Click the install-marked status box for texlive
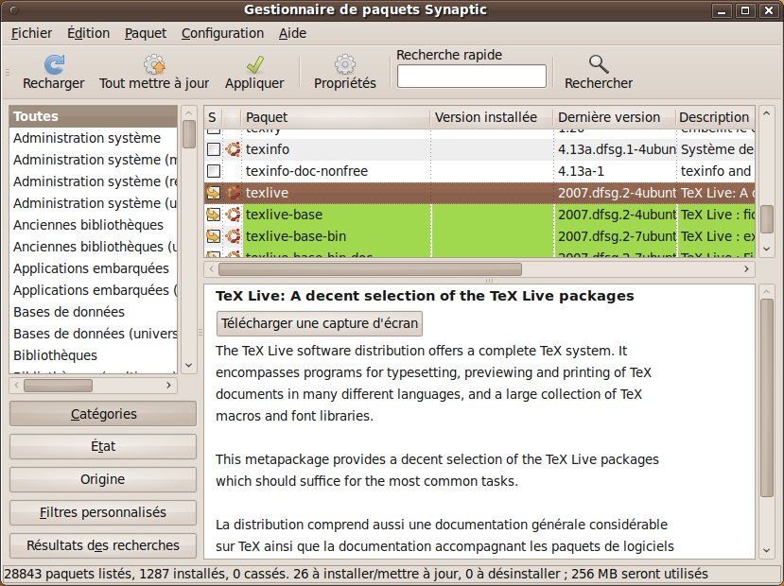 pyautogui.click(x=214, y=193)
